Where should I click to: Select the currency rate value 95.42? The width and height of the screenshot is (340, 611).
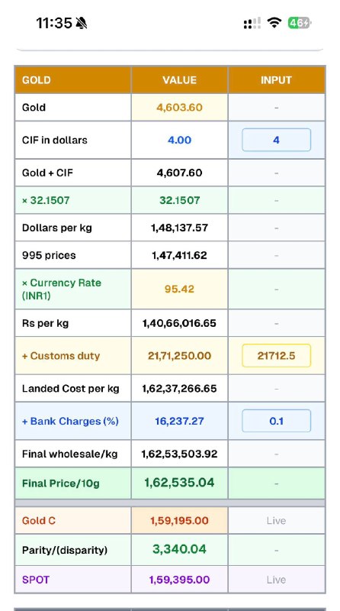pos(179,289)
